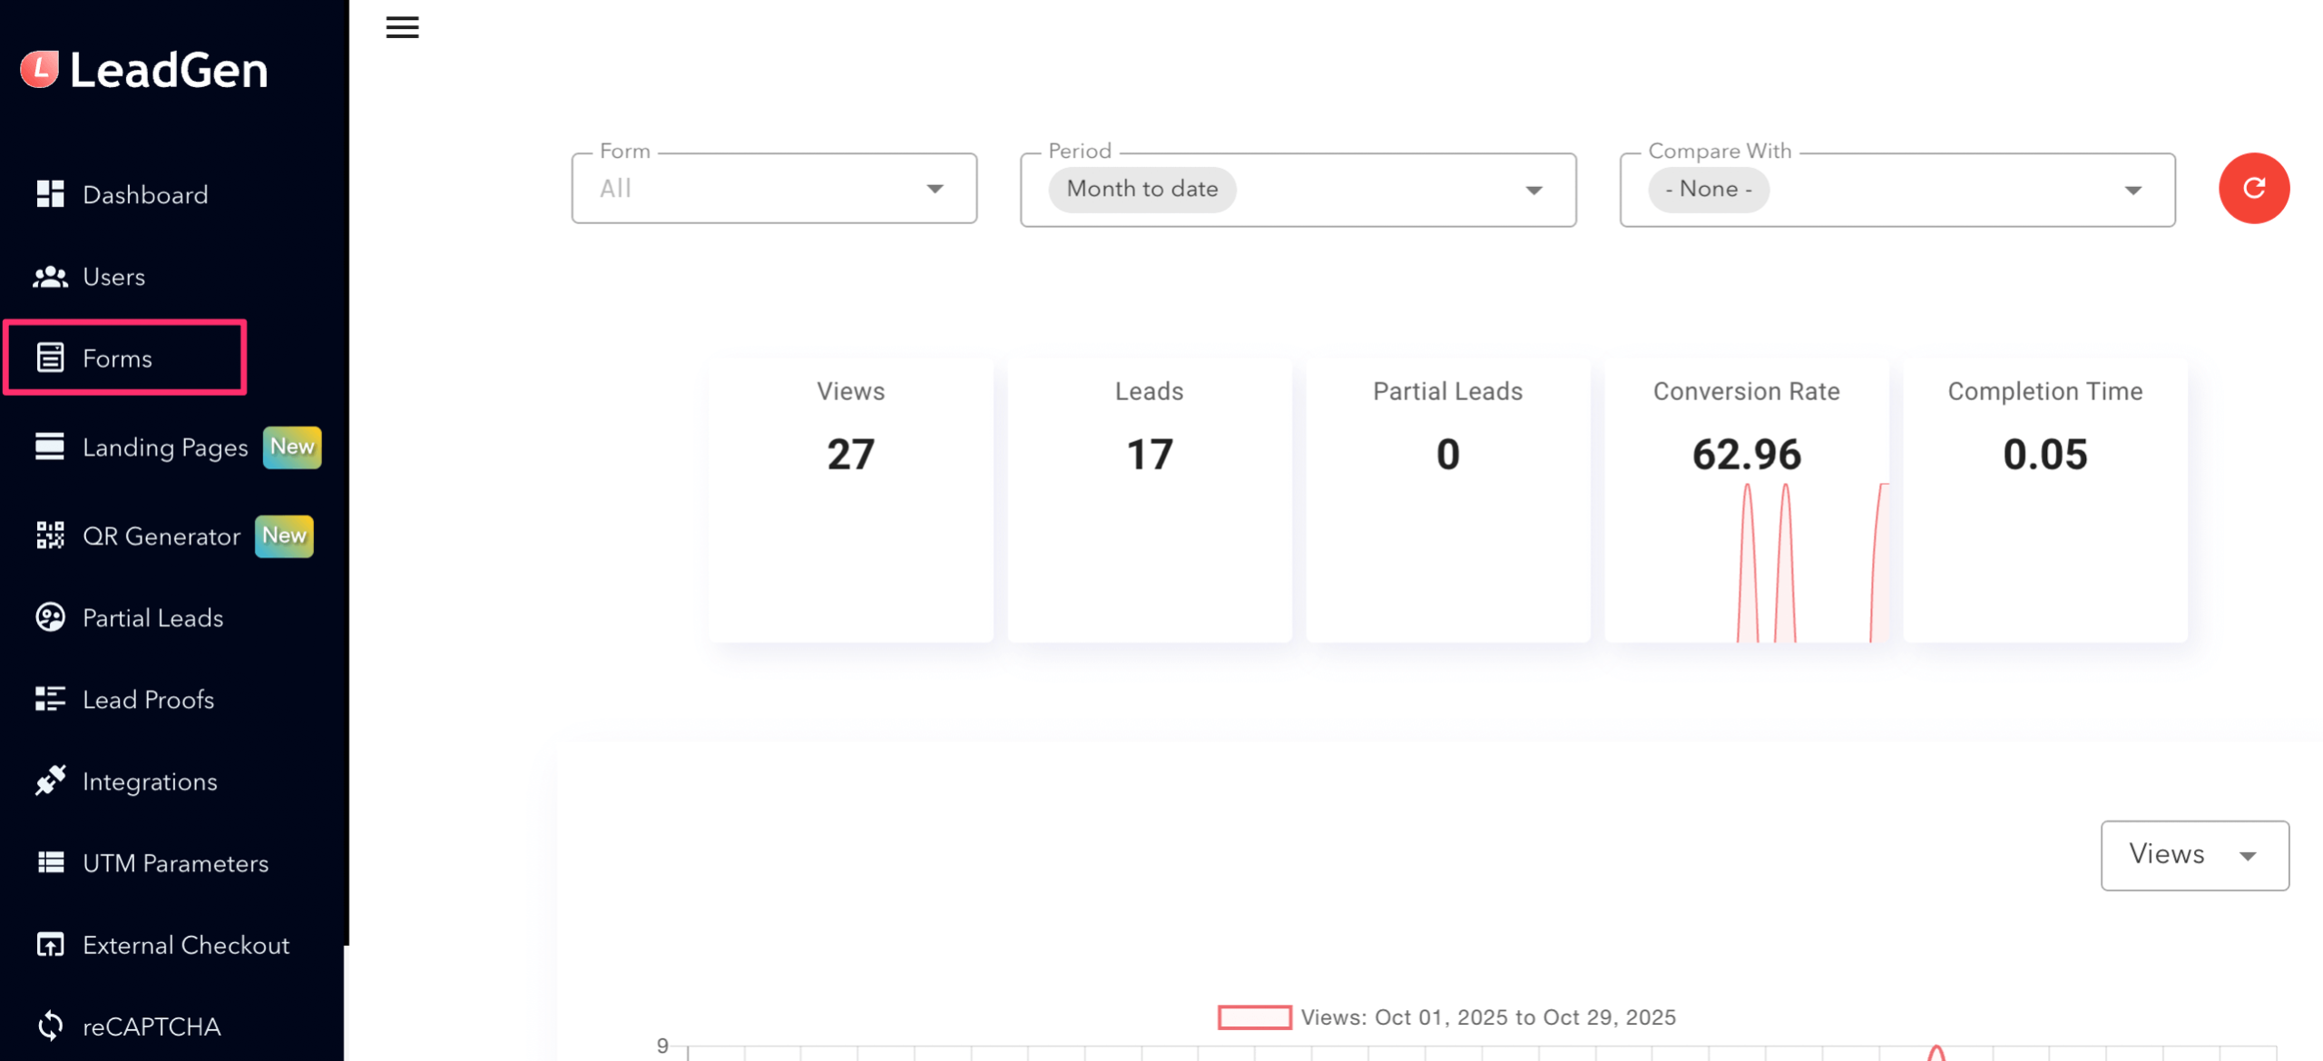Image resolution: width=2323 pixels, height=1061 pixels.
Task: Click the Dashboard grid icon
Action: pos(50,194)
